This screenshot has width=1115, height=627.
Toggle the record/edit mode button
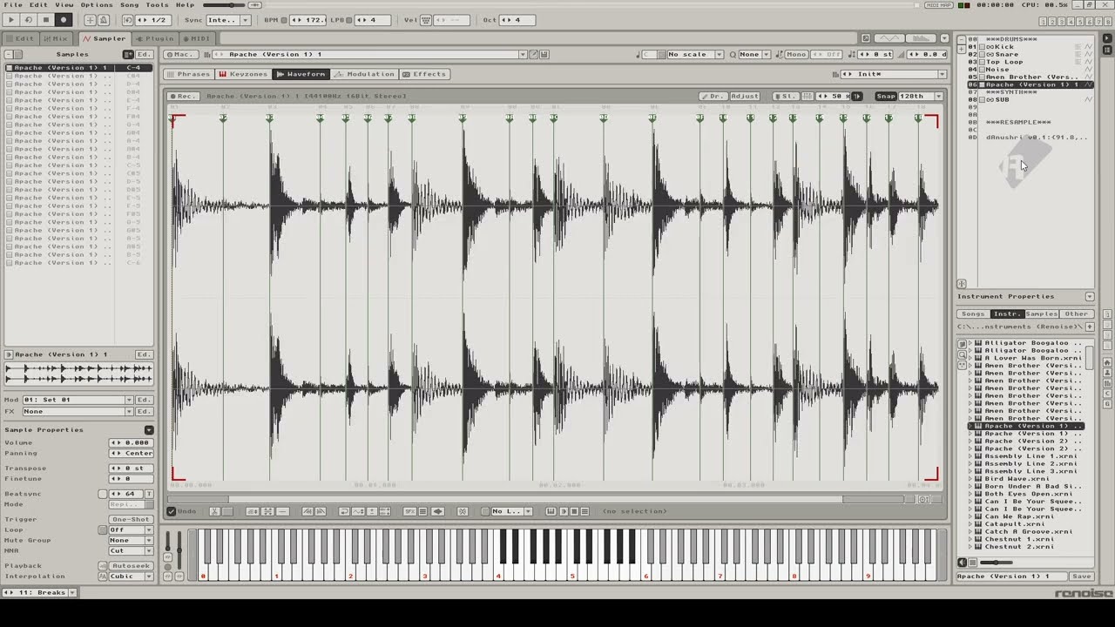[63, 20]
